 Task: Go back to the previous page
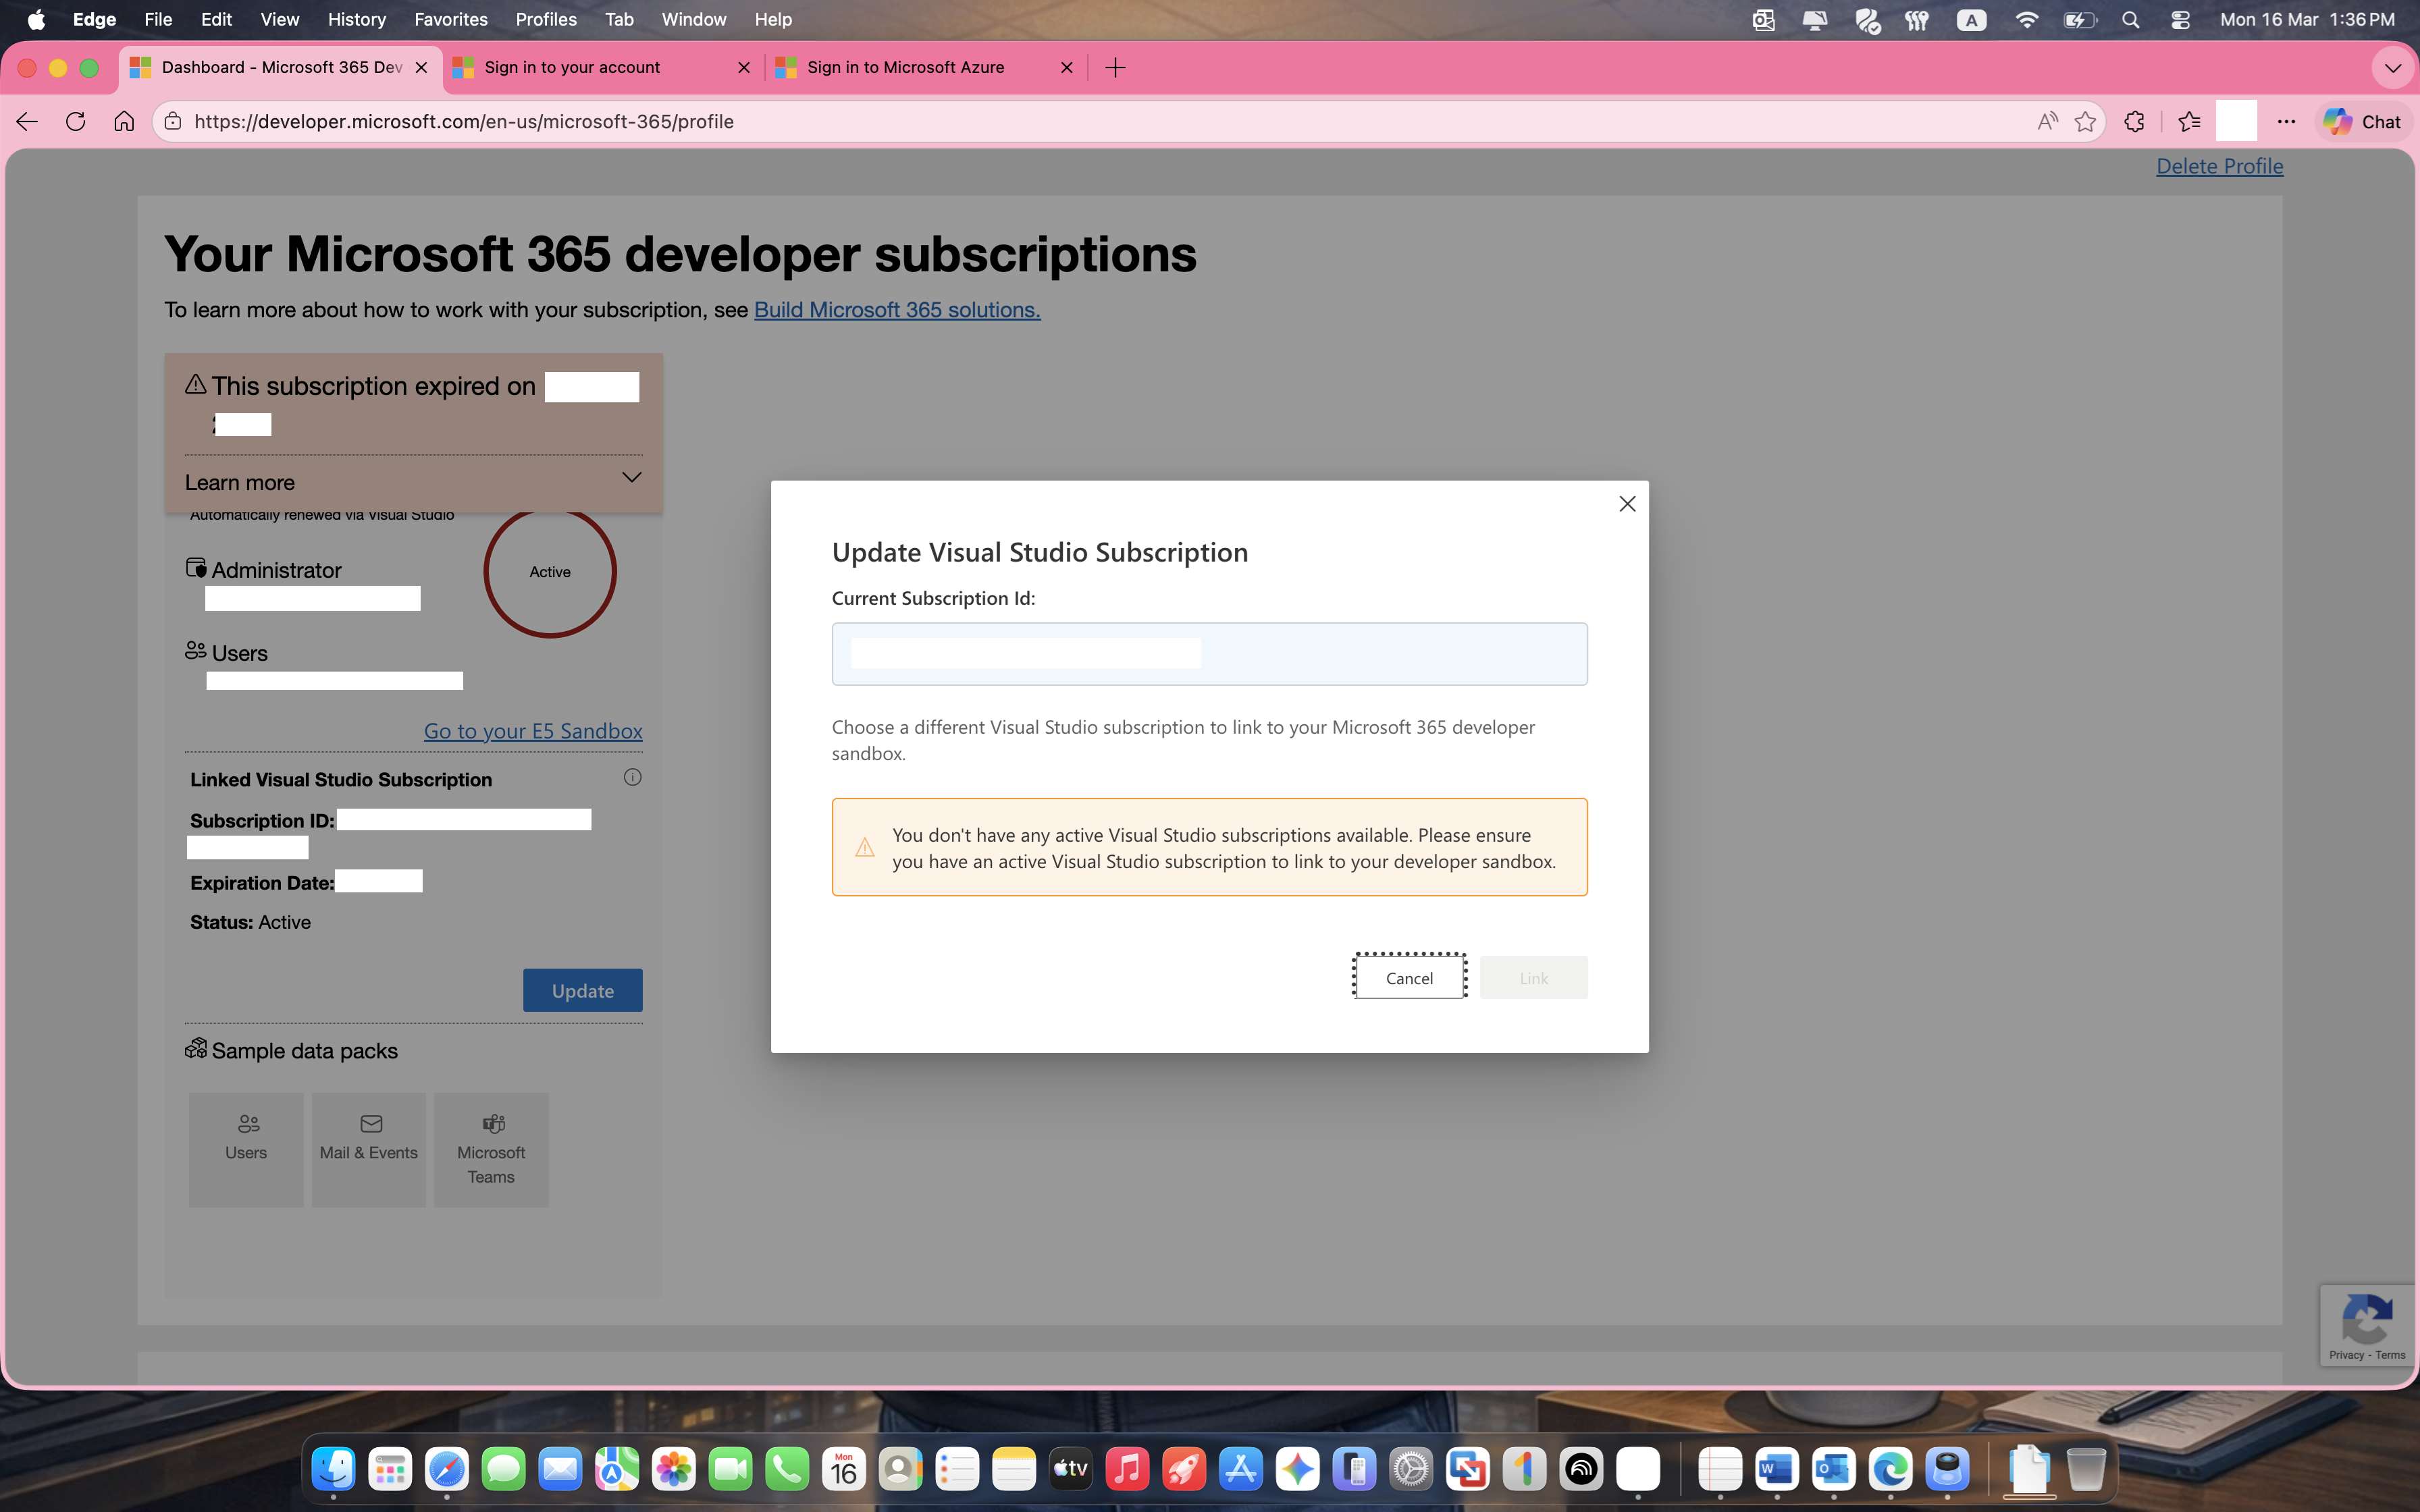[x=27, y=122]
